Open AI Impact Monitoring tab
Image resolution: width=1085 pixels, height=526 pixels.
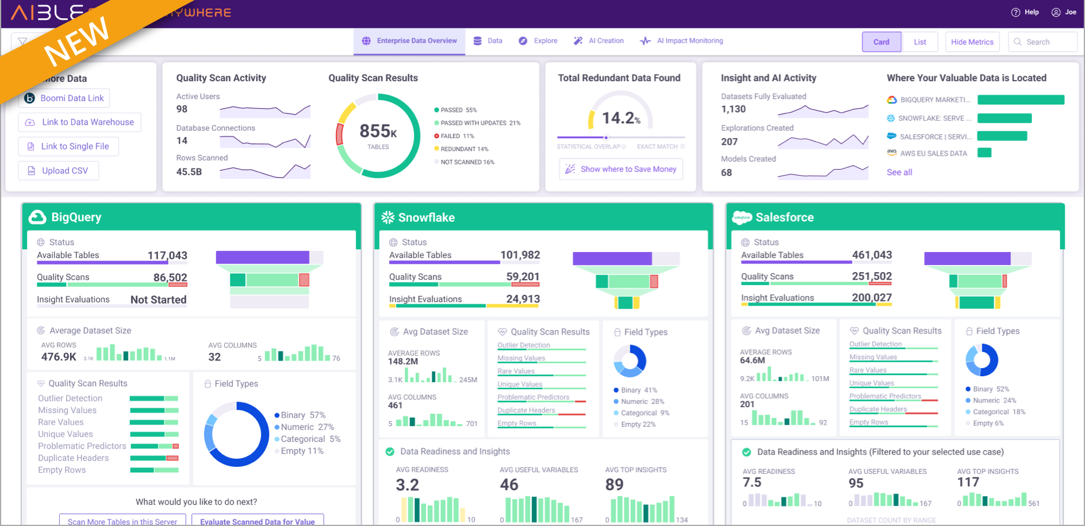point(682,41)
